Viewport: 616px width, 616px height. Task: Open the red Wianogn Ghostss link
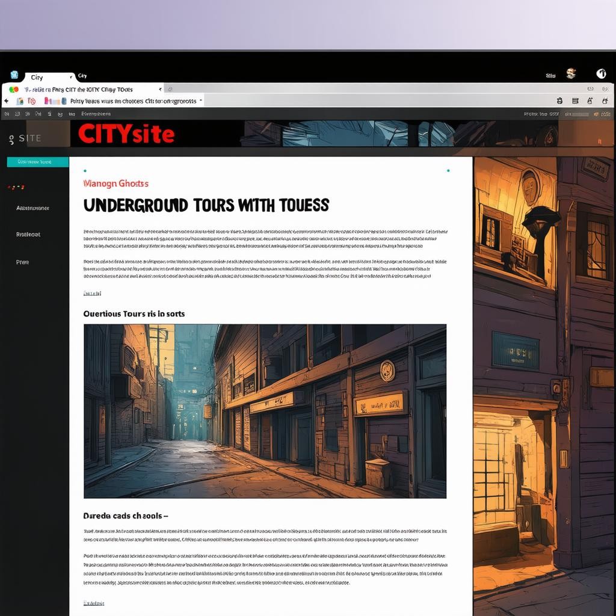tap(115, 183)
